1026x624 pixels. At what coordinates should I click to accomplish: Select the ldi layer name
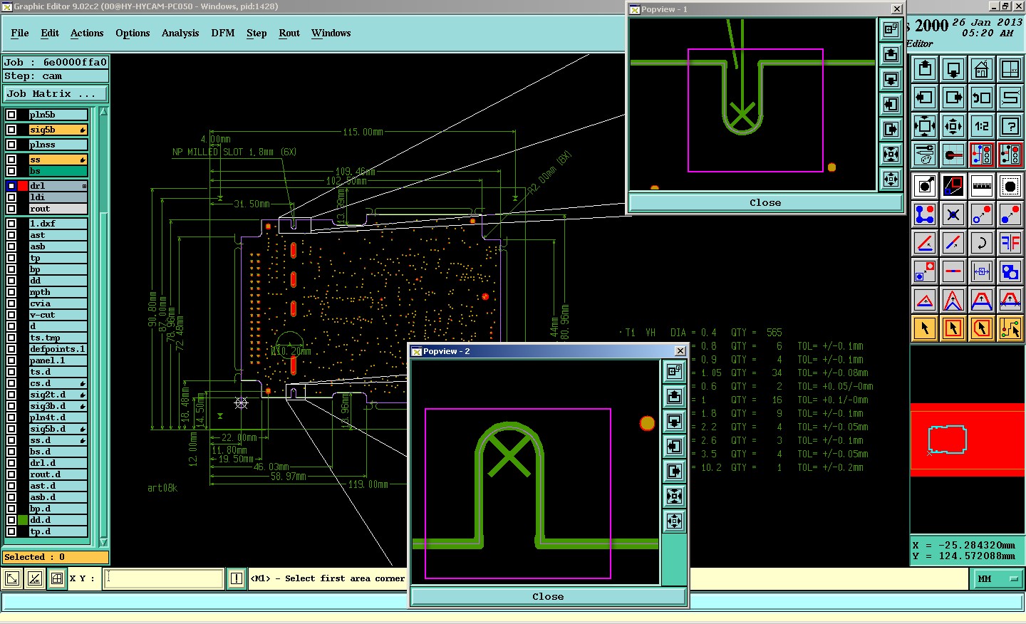pyautogui.click(x=58, y=197)
